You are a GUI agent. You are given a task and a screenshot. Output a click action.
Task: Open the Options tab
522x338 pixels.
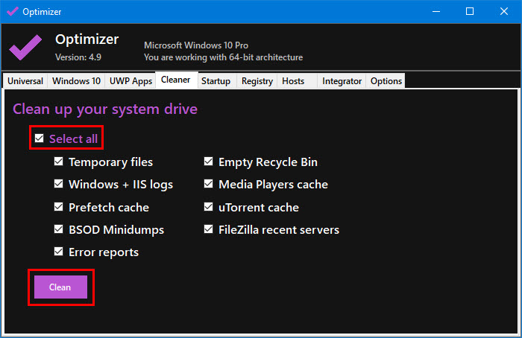pos(386,81)
